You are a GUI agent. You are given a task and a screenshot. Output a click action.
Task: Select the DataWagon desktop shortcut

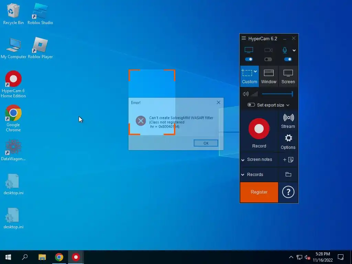pyautogui.click(x=13, y=150)
